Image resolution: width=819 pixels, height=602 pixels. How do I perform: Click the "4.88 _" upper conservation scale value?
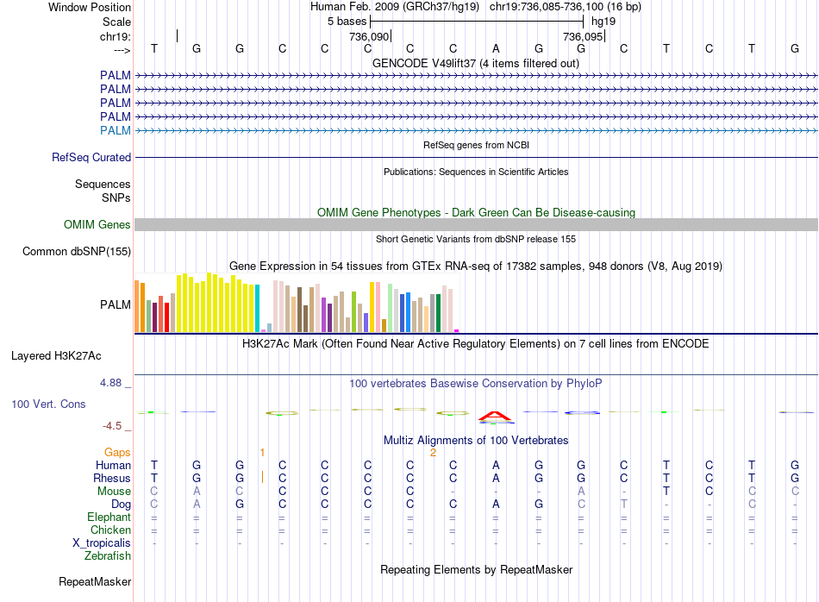[x=116, y=383]
